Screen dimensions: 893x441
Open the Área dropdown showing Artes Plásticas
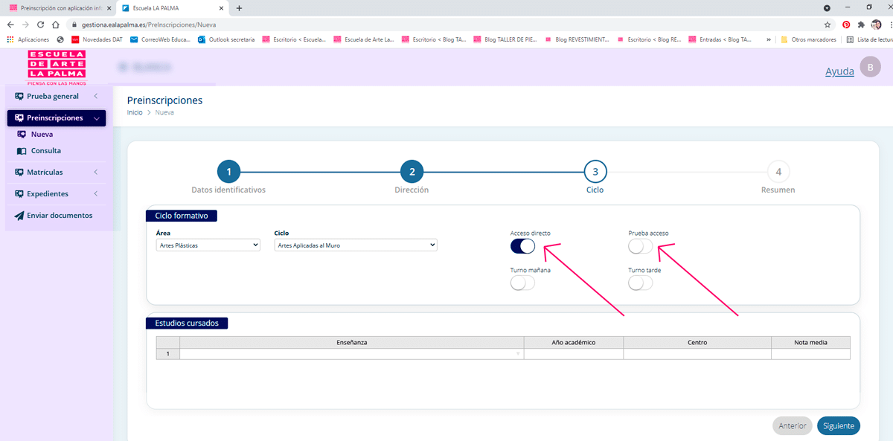[208, 245]
